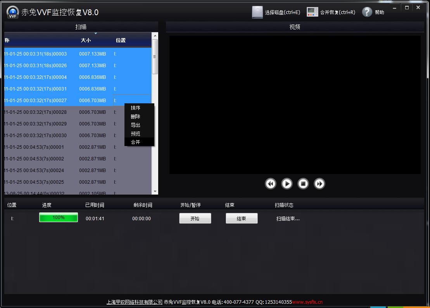The height and width of the screenshot is (308, 430).
Task: Click the 位置 column header in scan list
Action: (x=121, y=40)
